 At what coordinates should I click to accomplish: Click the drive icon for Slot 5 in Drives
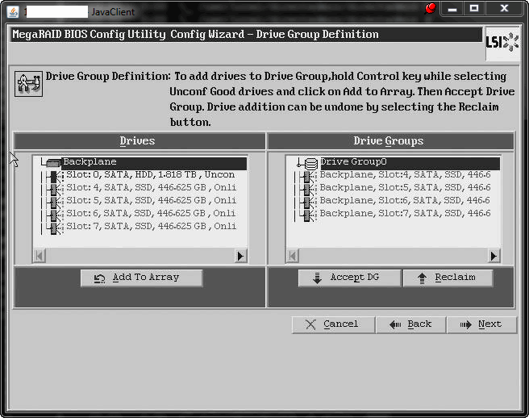54,201
